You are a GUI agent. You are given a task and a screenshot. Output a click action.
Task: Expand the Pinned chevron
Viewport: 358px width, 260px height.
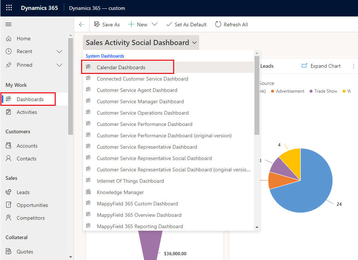pyautogui.click(x=59, y=65)
